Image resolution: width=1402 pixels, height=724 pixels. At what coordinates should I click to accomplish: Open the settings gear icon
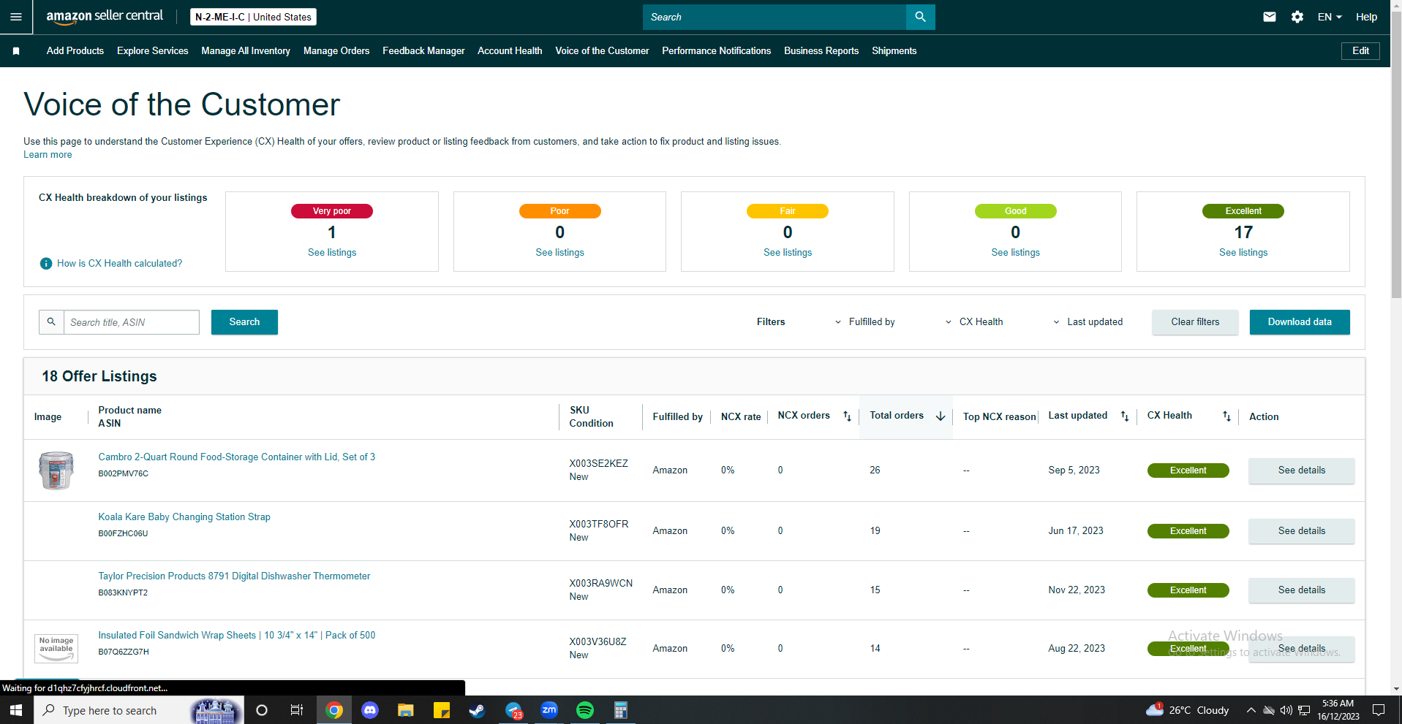(x=1297, y=17)
